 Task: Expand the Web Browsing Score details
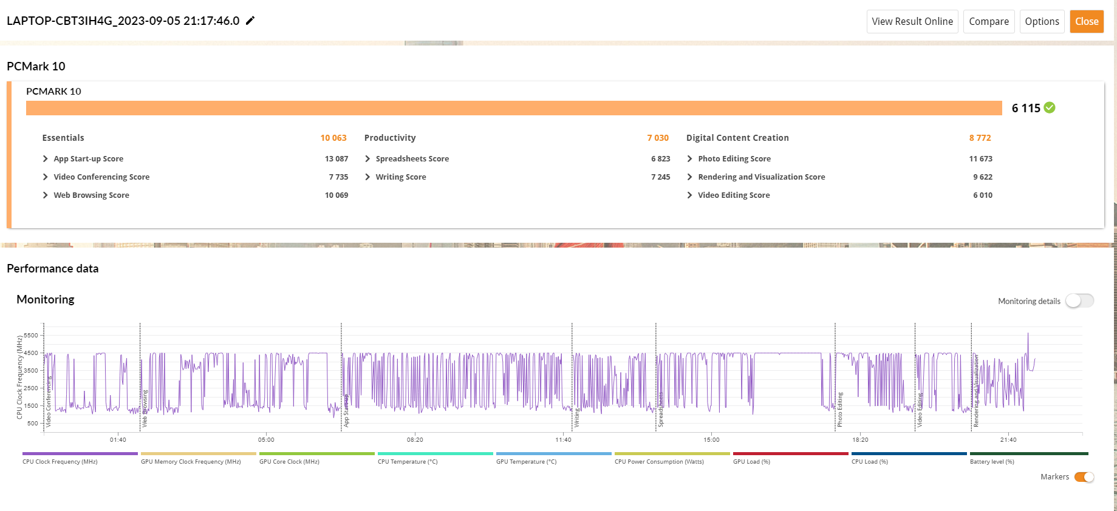point(46,195)
